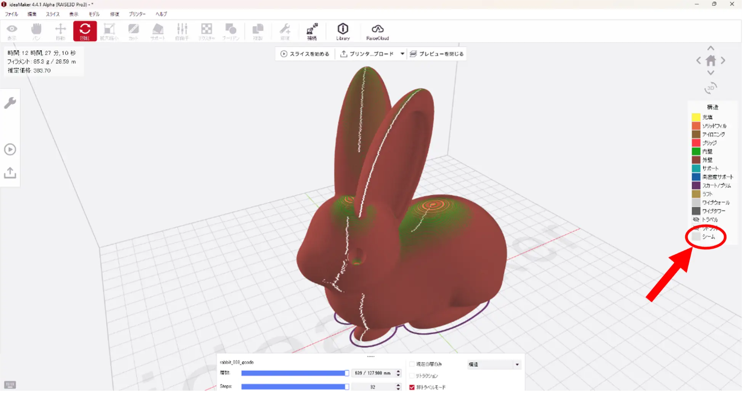Click the シーム color swatch in legend

pyautogui.click(x=696, y=237)
